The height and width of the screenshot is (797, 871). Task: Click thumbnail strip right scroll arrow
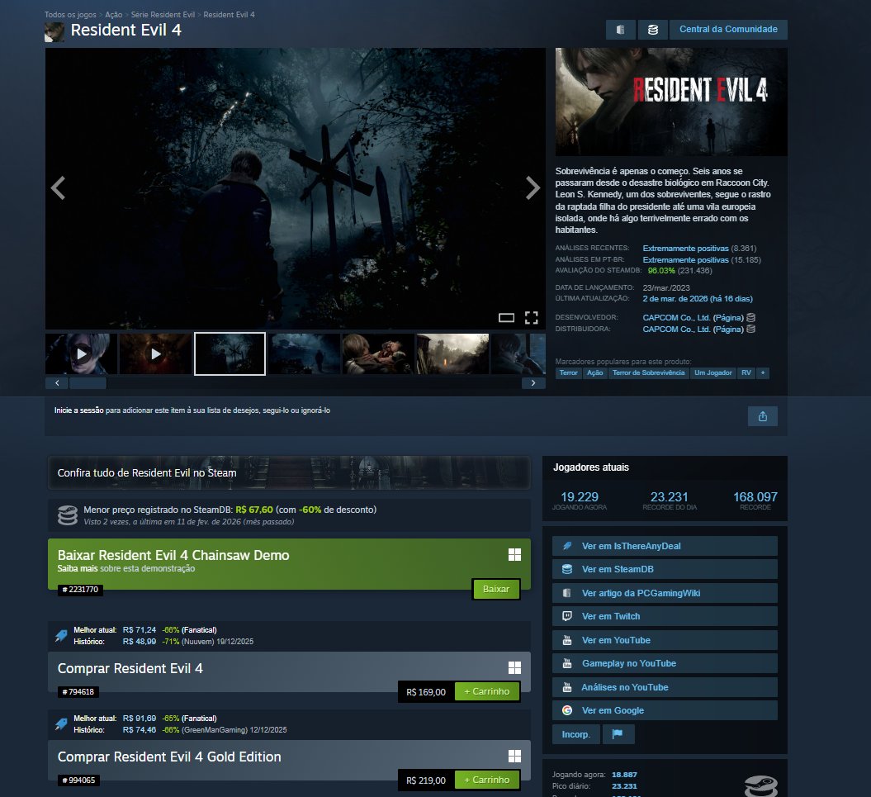(x=533, y=383)
